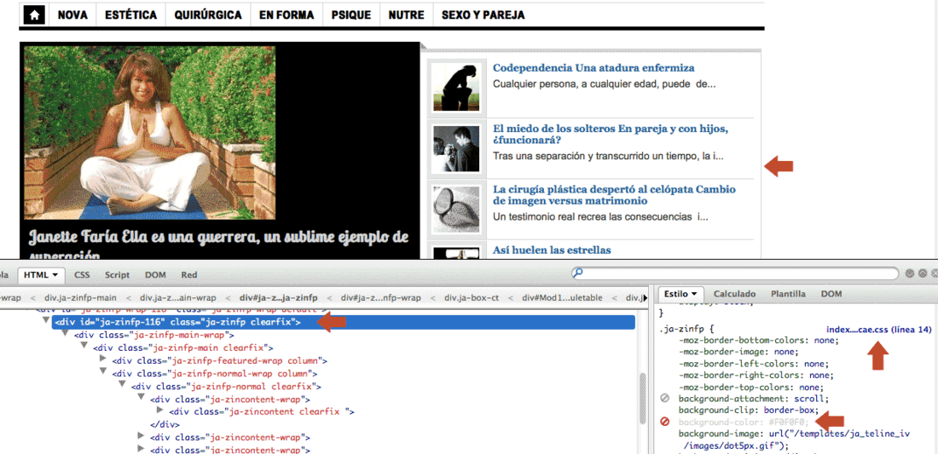Expand the ja-zinfp-featured-wrap column node
The width and height of the screenshot is (938, 454).
103,360
